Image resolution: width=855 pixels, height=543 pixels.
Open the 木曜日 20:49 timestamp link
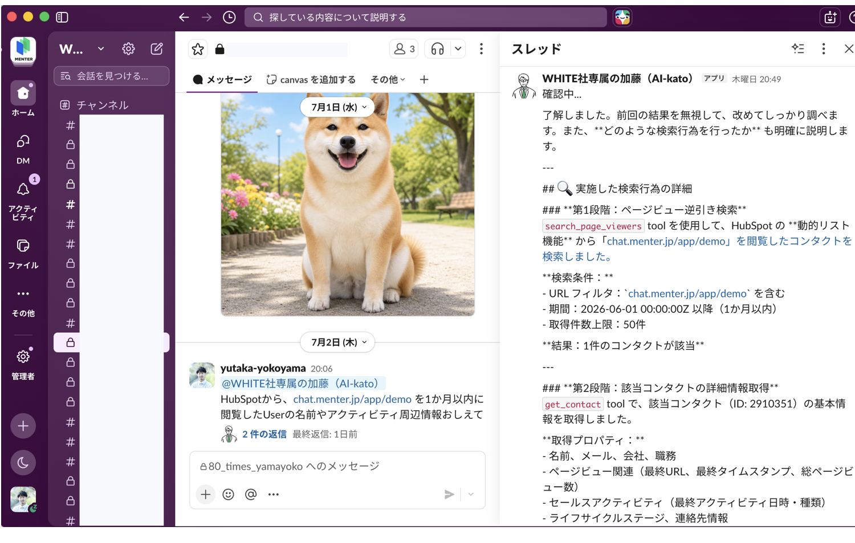tap(756, 79)
